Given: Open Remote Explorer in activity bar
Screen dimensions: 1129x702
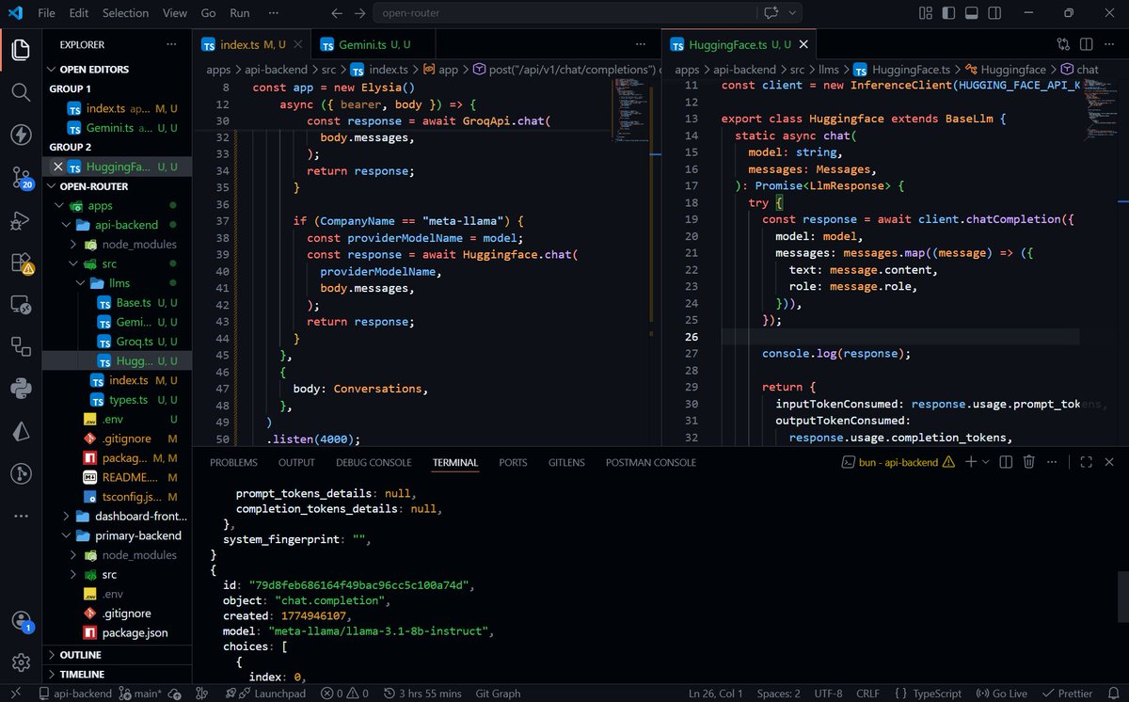Looking at the screenshot, I should (x=21, y=305).
